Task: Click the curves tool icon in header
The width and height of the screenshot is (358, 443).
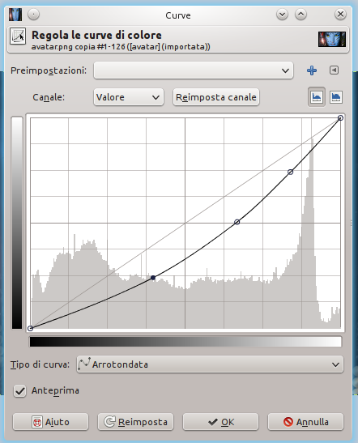Action: 18,36
